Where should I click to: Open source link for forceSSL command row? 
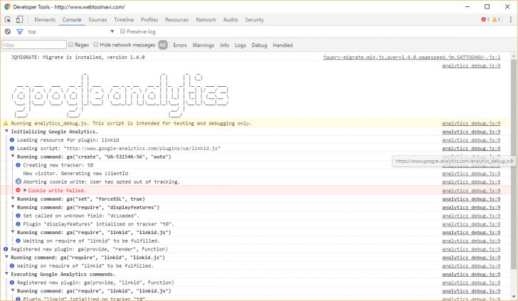(x=471, y=199)
